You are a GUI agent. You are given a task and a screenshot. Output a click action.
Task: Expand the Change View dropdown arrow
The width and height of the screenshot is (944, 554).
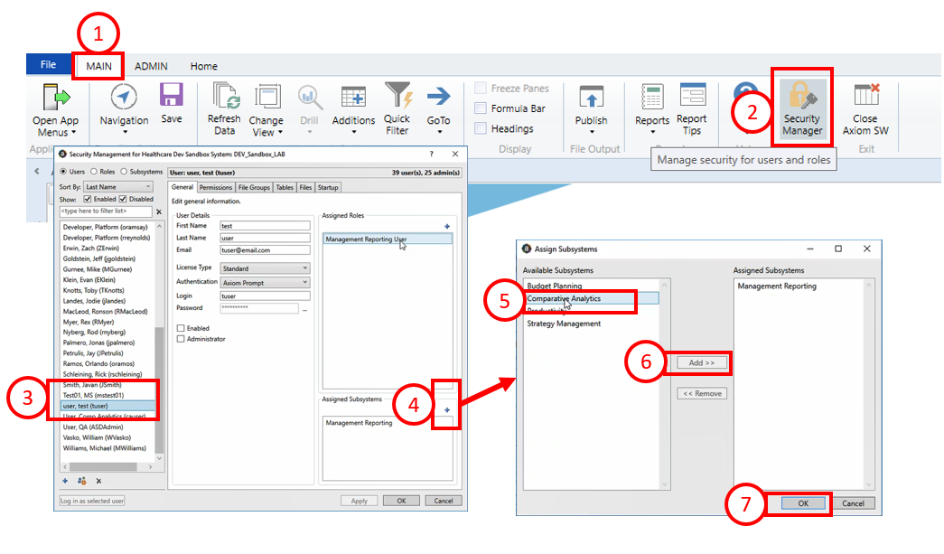pos(280,133)
